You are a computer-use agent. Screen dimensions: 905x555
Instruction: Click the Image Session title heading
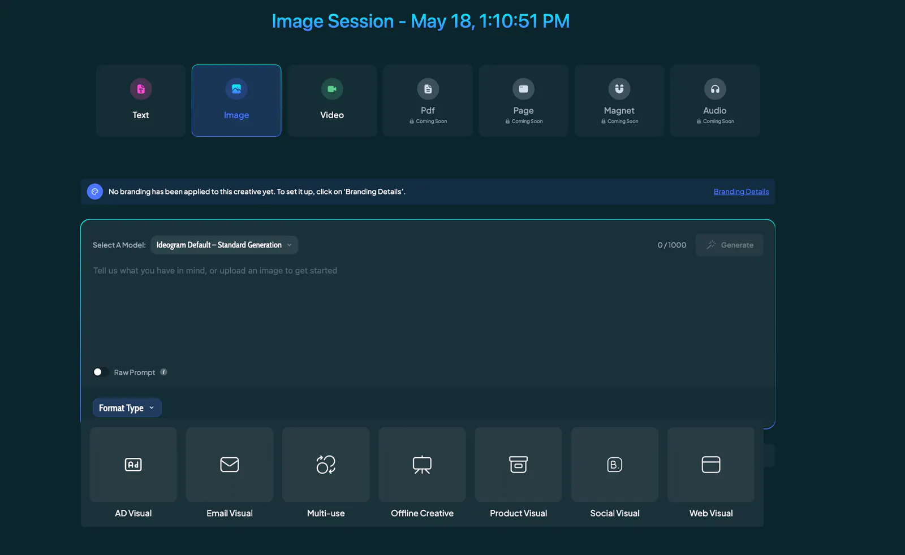click(421, 21)
